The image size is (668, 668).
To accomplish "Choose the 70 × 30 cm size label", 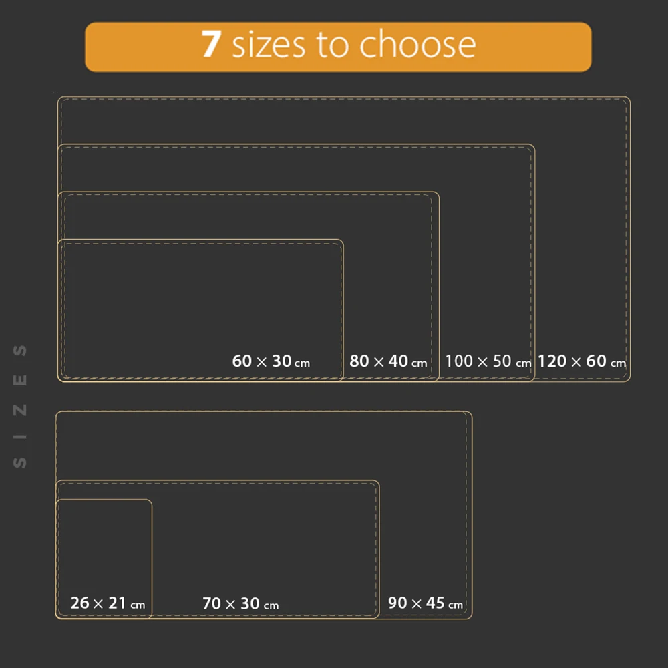I will (240, 604).
